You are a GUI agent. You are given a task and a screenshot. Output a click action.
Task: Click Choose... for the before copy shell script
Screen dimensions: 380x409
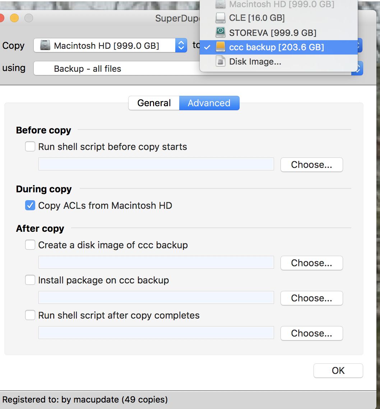pos(311,165)
